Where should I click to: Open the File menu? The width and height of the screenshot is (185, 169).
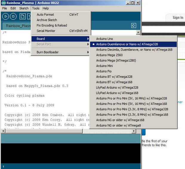click(4, 8)
